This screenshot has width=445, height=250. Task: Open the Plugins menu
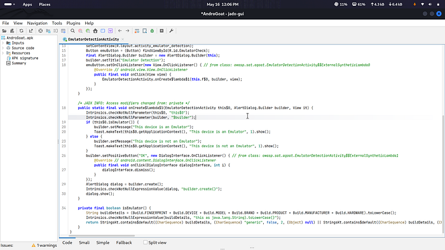point(73,23)
